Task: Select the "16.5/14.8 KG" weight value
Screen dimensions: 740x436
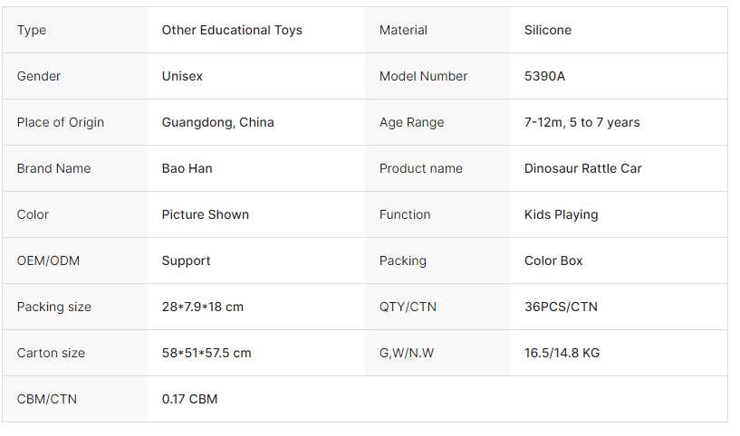Action: coord(562,353)
